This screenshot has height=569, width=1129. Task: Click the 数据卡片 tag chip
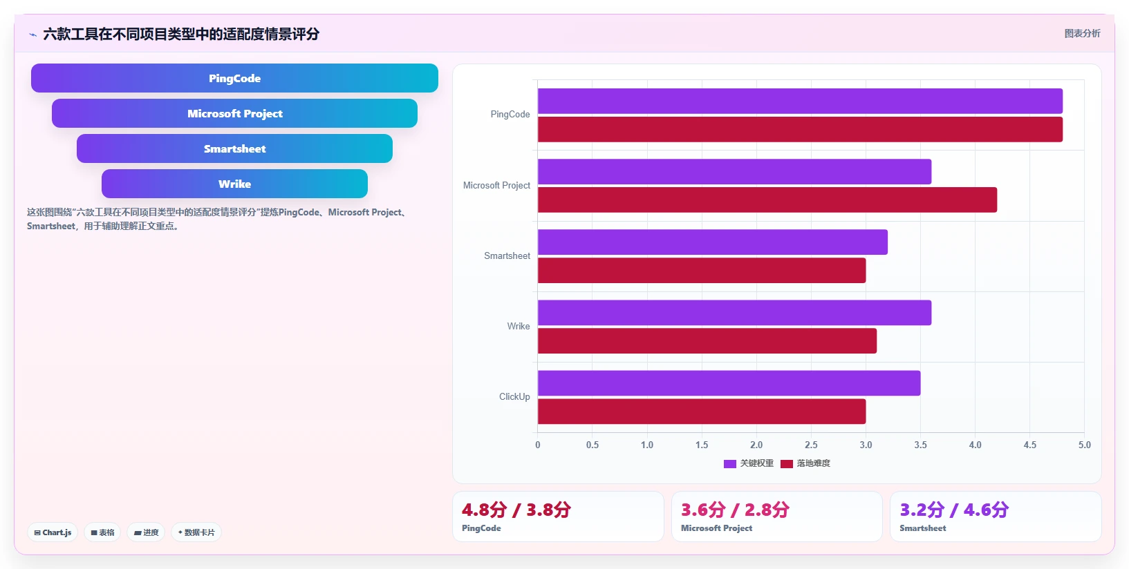196,532
